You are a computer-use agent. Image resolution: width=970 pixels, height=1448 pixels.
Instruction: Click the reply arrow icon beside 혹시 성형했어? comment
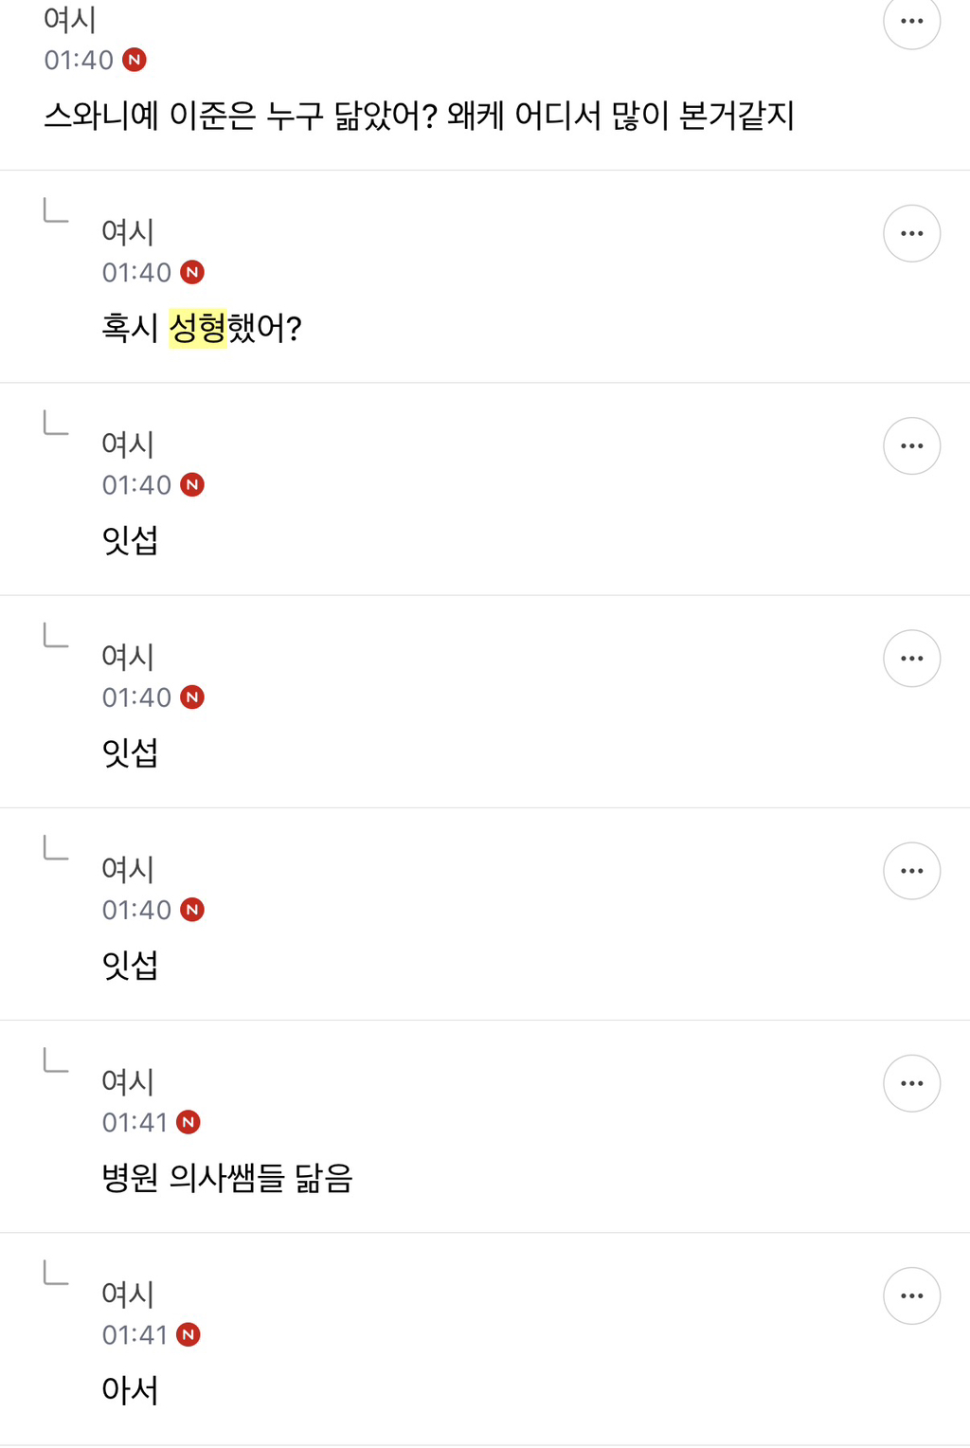point(56,210)
